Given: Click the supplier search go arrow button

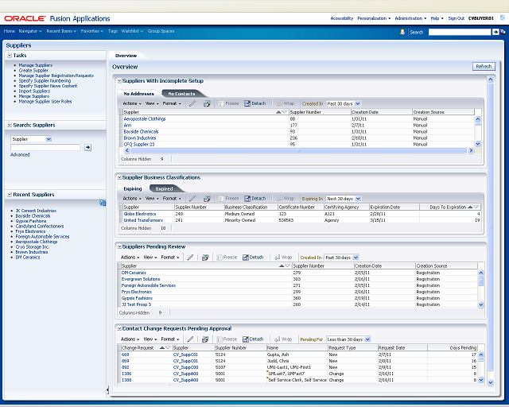Looking at the screenshot, I should 87,147.
